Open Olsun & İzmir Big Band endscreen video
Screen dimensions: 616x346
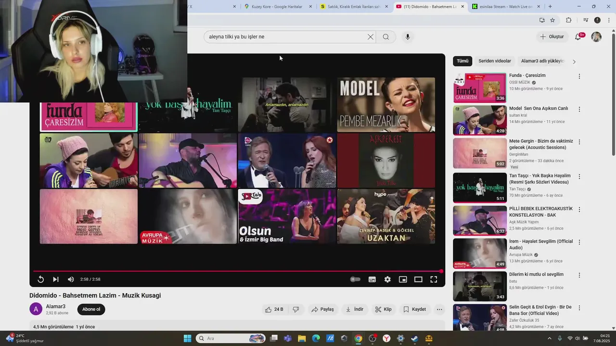tap(287, 216)
